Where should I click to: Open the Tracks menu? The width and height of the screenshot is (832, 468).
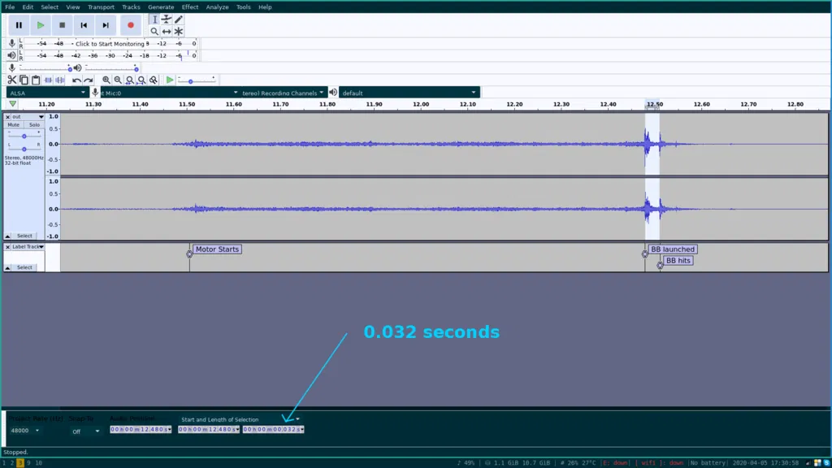pyautogui.click(x=131, y=6)
